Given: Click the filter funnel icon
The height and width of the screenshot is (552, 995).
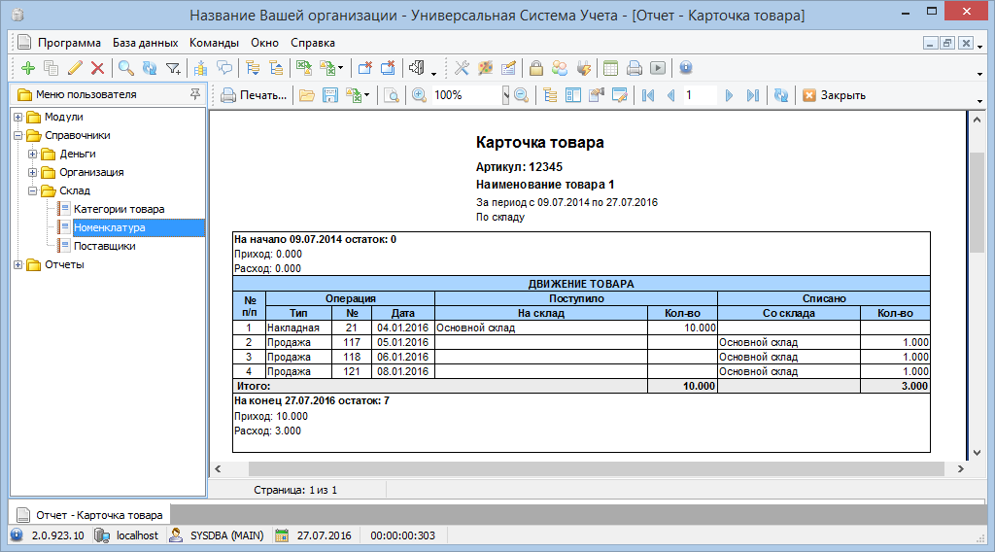Looking at the screenshot, I should (x=173, y=68).
